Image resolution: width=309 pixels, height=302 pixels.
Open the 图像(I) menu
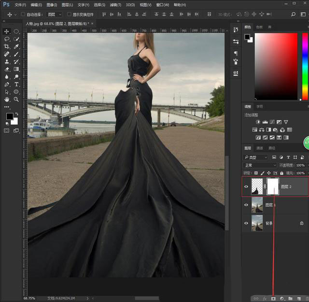(x=52, y=5)
